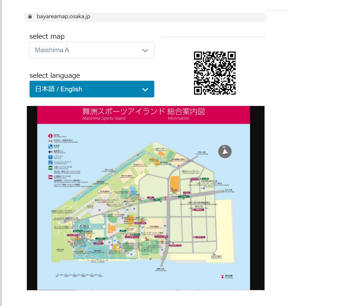This screenshot has height=306, width=358.
Task: Click the Toilets legend icon
Action: (x=50, y=141)
